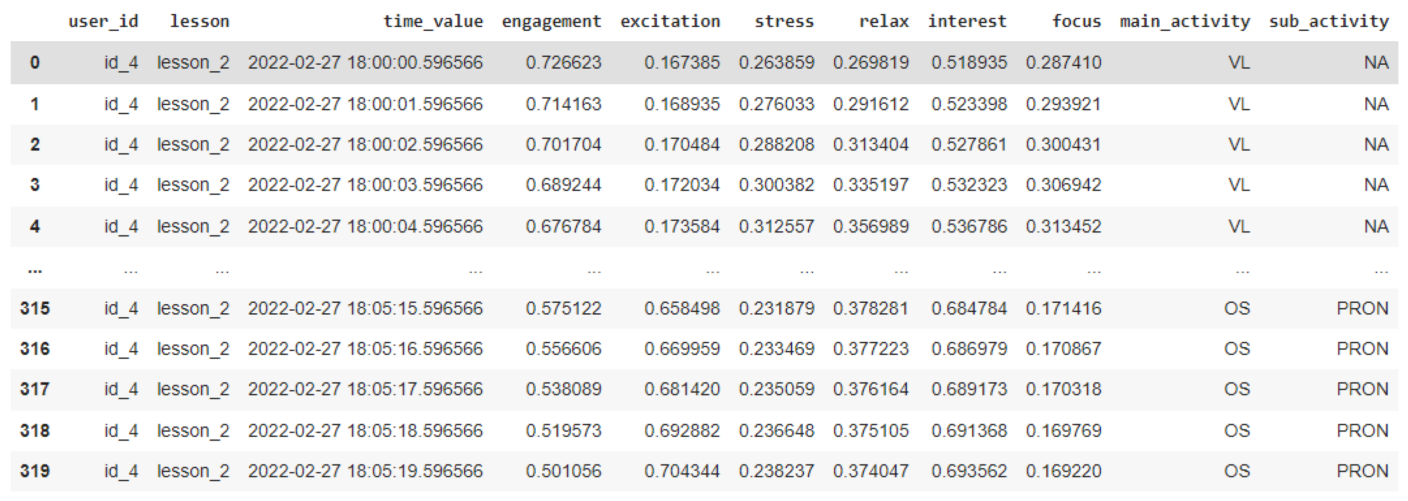Click the focus column header
Screen dimensions: 1408x501
[1076, 21]
